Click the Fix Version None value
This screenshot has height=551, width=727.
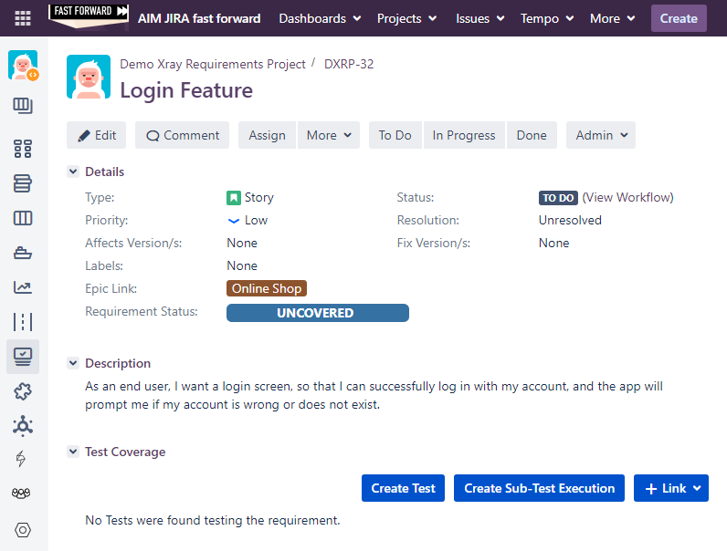pos(554,243)
